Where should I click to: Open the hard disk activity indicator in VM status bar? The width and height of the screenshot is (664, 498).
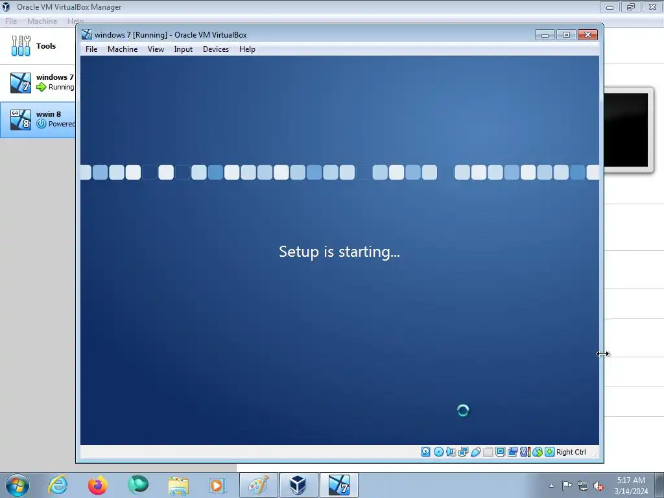pyautogui.click(x=426, y=452)
